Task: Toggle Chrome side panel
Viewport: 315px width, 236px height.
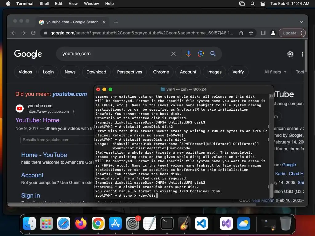Action: click(263, 33)
